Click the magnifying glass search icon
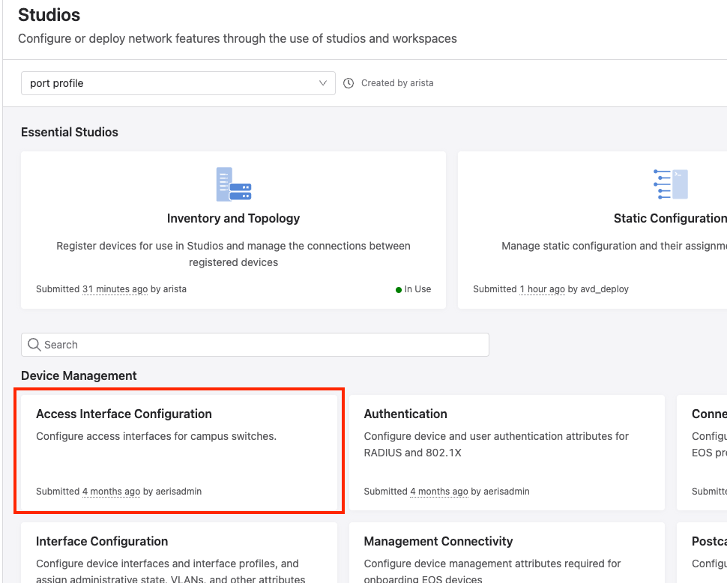Viewport: 727px width, 583px height. [x=34, y=345]
